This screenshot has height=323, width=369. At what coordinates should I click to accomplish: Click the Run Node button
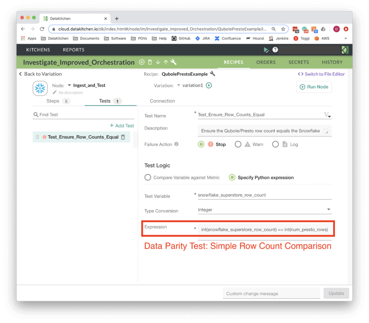point(314,87)
